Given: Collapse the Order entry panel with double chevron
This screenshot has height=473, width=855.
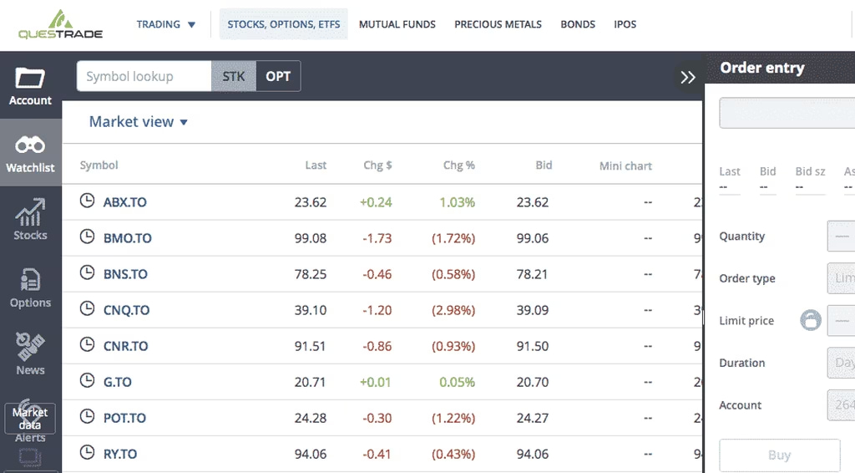Looking at the screenshot, I should click(688, 78).
